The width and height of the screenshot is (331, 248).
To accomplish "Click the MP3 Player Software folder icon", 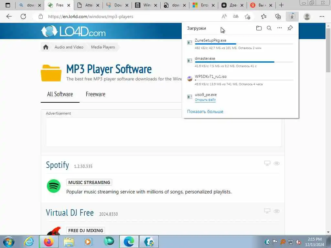I will 51,73.
